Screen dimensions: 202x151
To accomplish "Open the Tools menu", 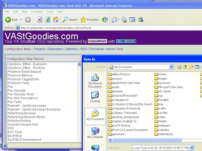I will [x=50, y=12].
